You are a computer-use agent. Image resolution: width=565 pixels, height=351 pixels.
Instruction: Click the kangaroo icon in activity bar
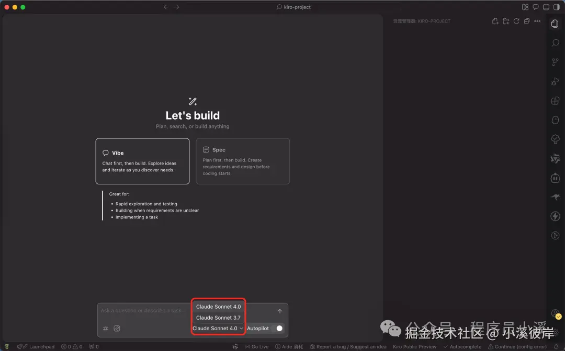coord(555,197)
